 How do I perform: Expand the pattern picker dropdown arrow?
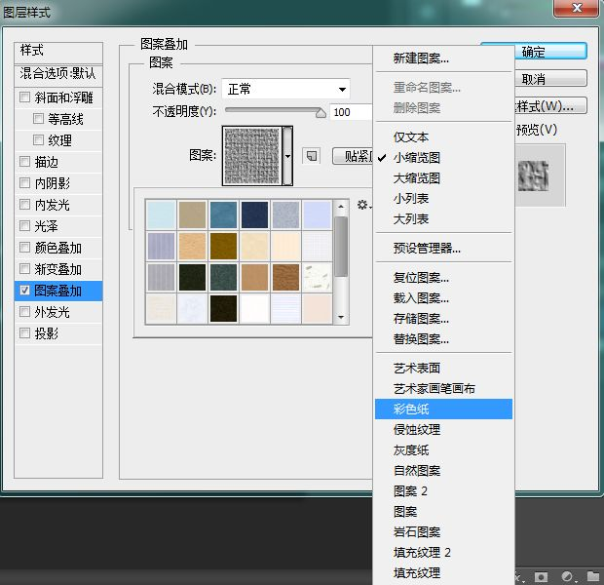(x=287, y=156)
